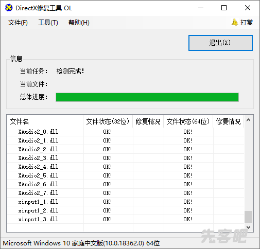Click the scrollbar up arrow
Image resolution: width=260 pixels, height=249 pixels.
click(248, 120)
